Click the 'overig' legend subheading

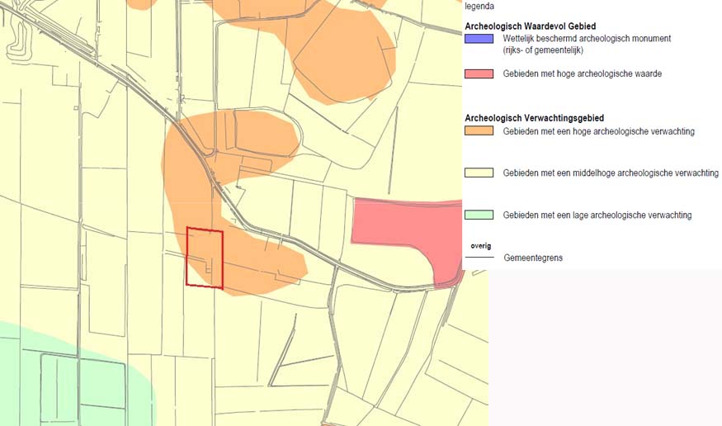[x=481, y=246]
